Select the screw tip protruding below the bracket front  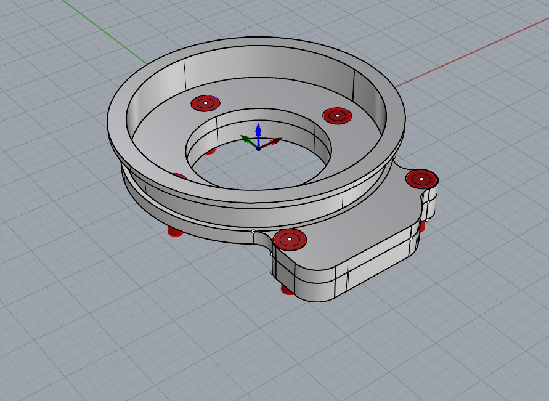tap(287, 290)
